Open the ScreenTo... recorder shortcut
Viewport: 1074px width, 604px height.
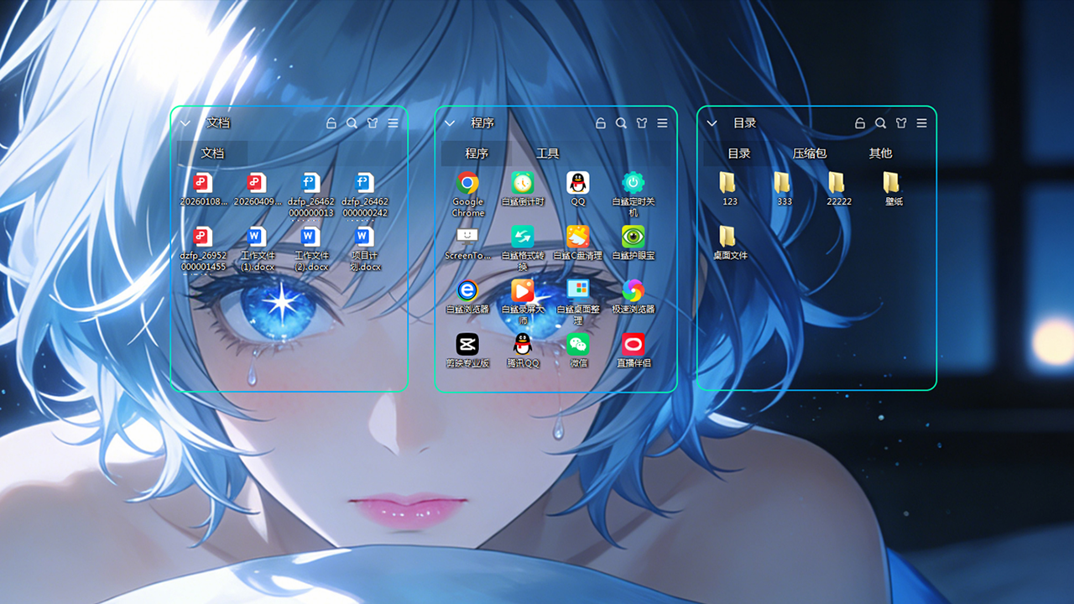(467, 237)
